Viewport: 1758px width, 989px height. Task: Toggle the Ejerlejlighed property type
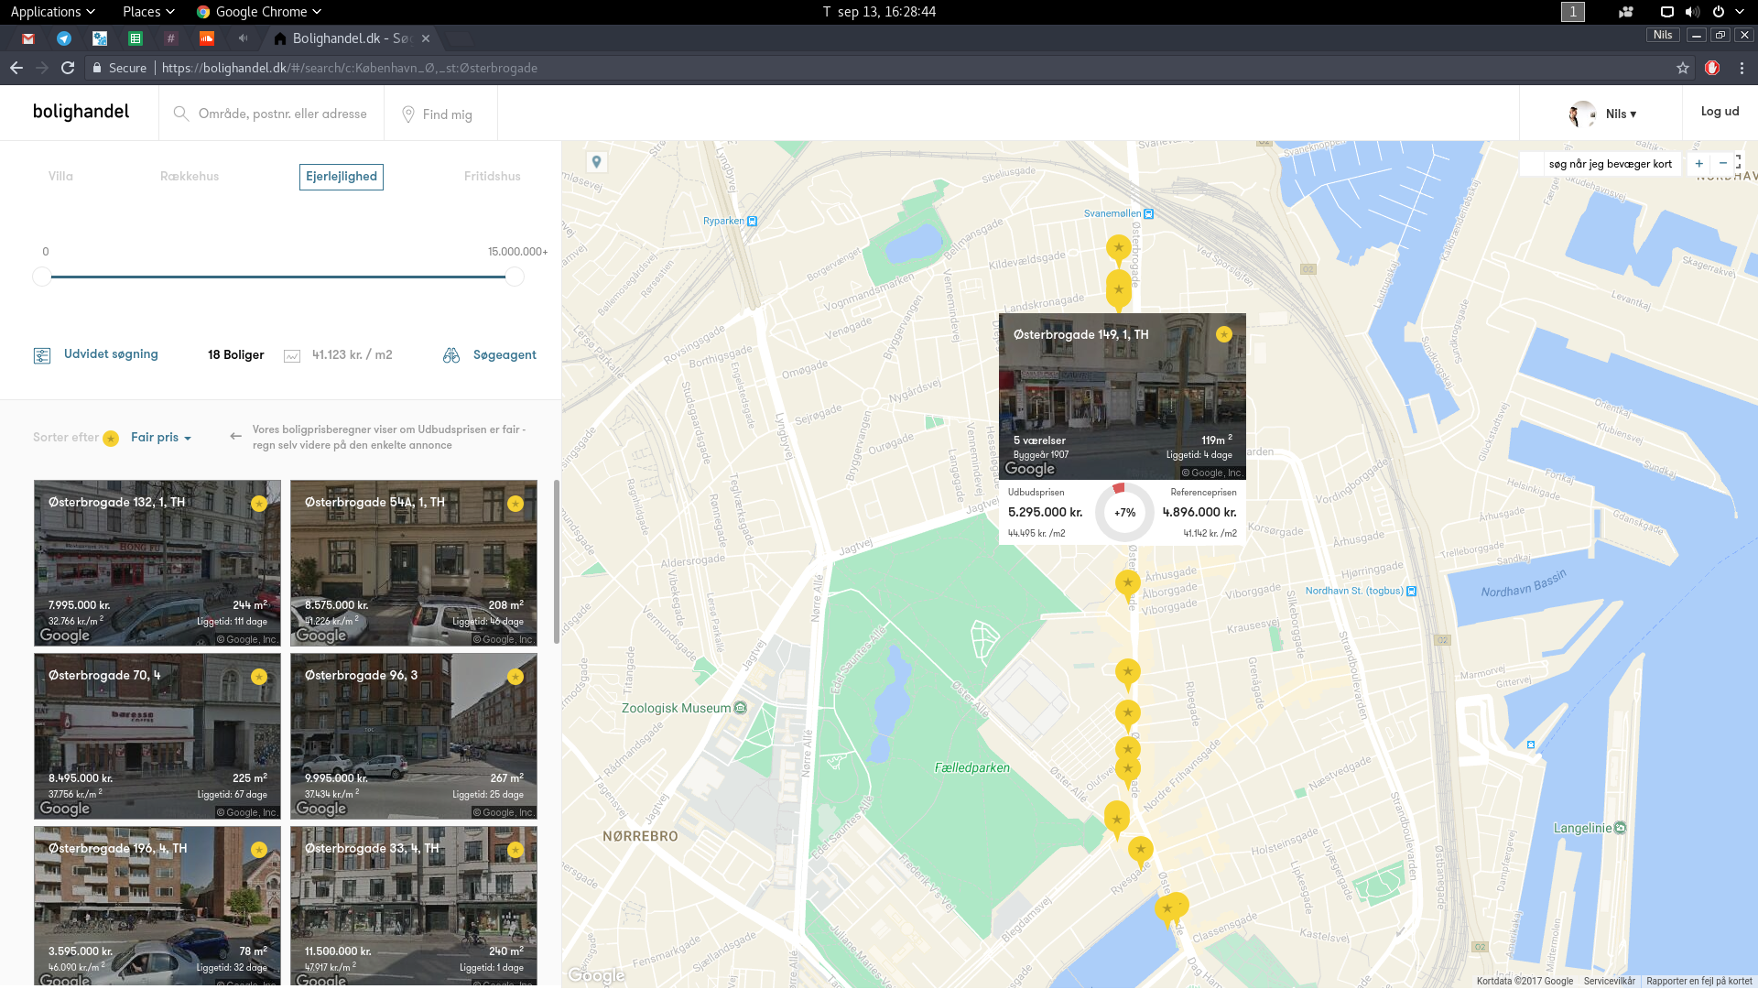[342, 177]
